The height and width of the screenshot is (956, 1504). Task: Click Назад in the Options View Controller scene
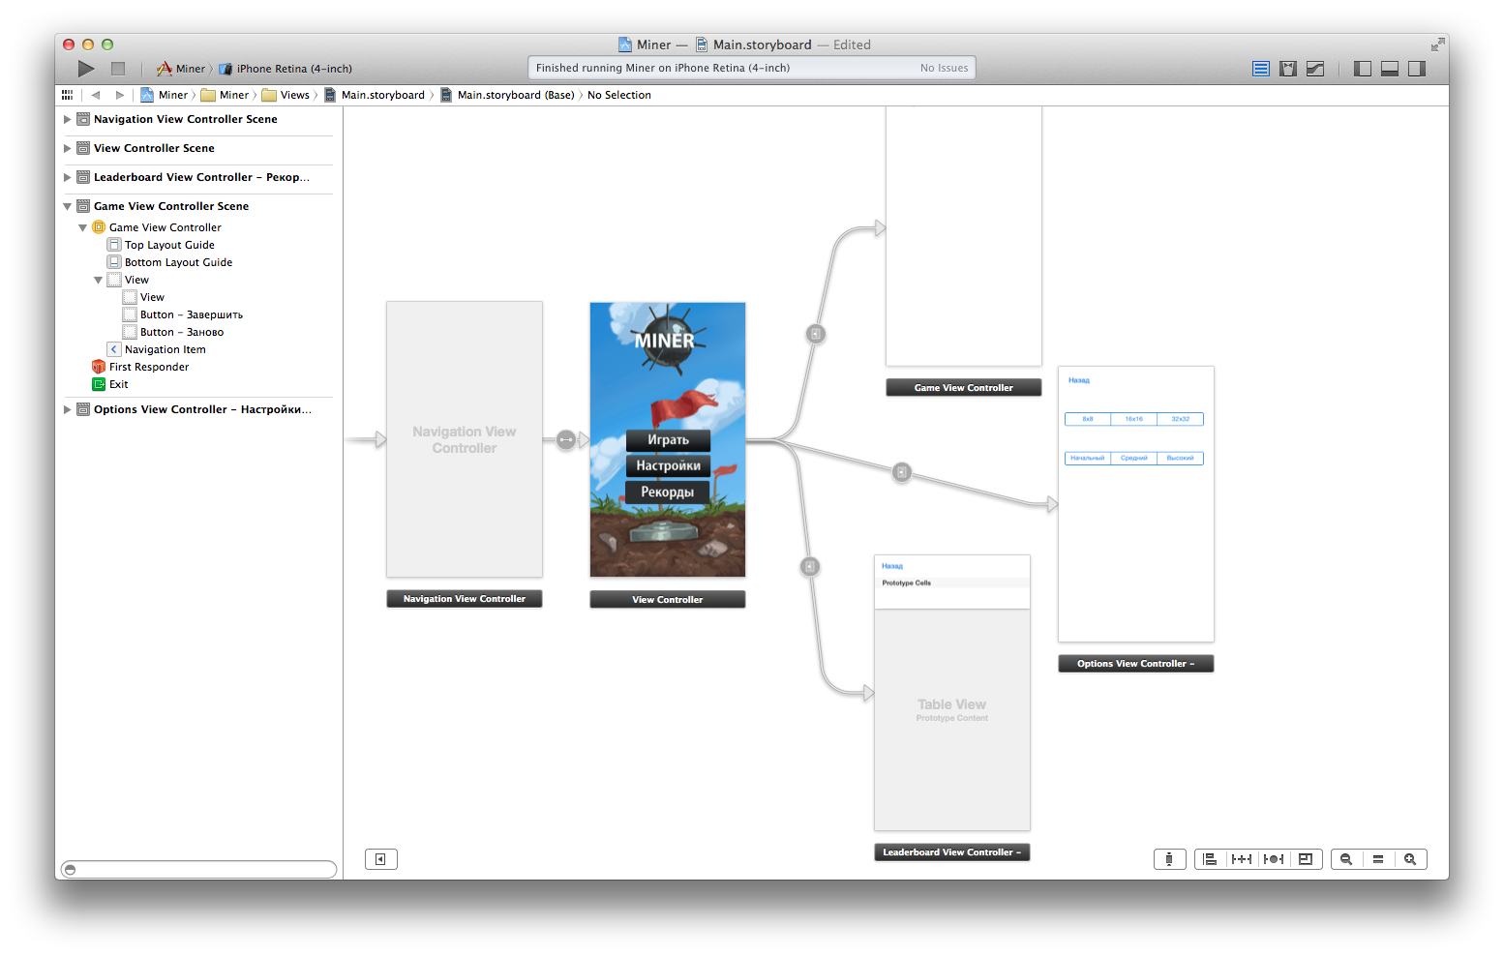(x=1079, y=380)
